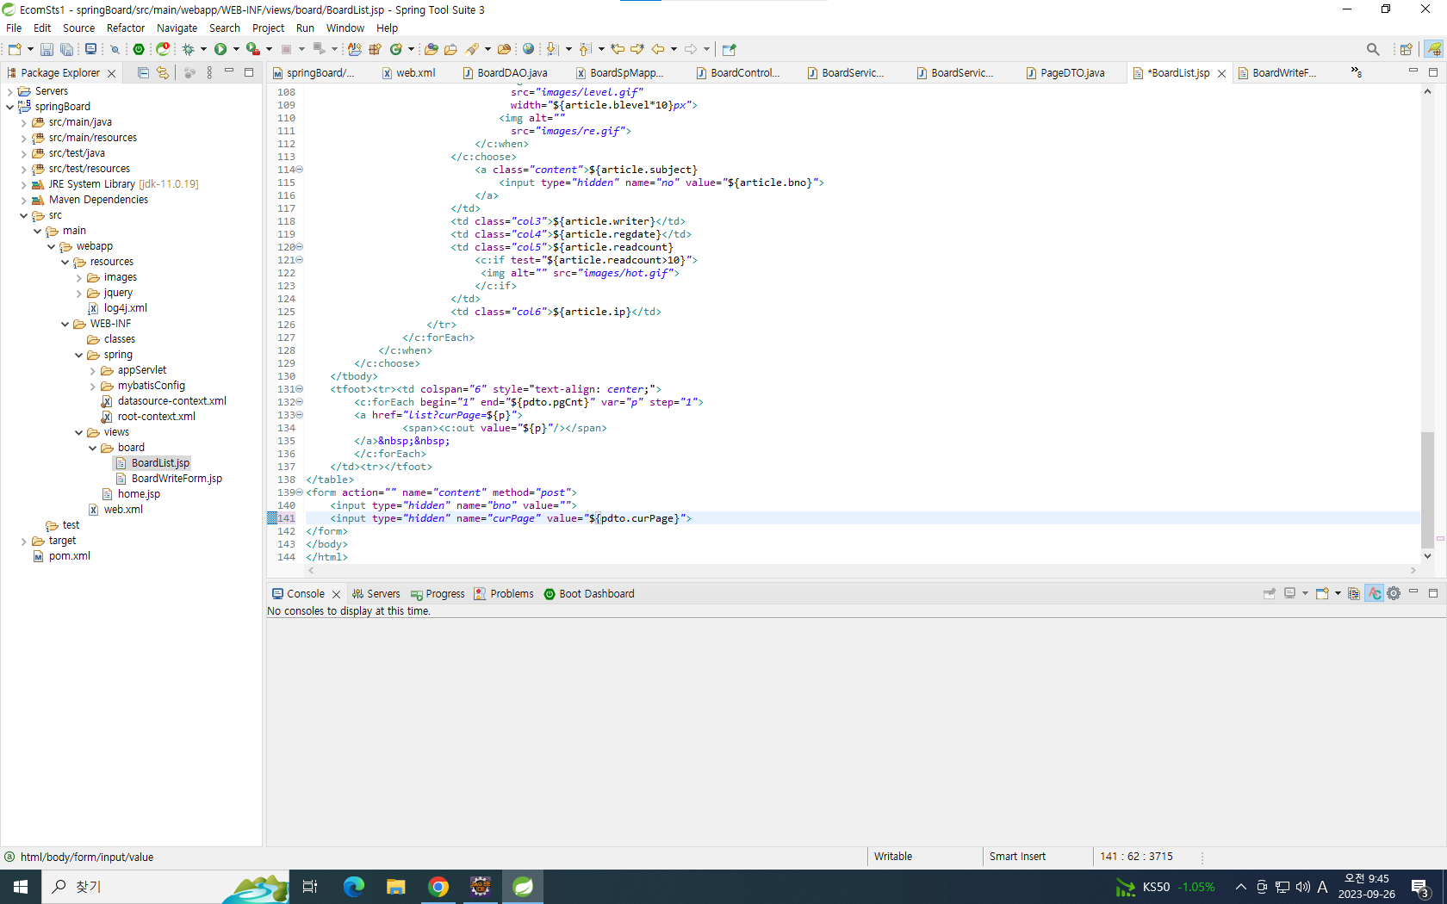Click the Open Type toolbar icon
1447x904 pixels.
(431, 49)
